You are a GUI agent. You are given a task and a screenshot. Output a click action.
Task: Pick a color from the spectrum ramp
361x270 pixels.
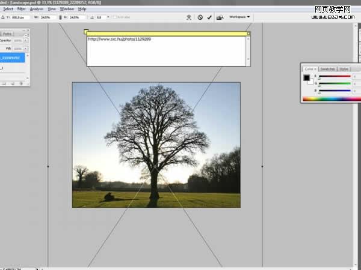pyautogui.click(x=332, y=99)
